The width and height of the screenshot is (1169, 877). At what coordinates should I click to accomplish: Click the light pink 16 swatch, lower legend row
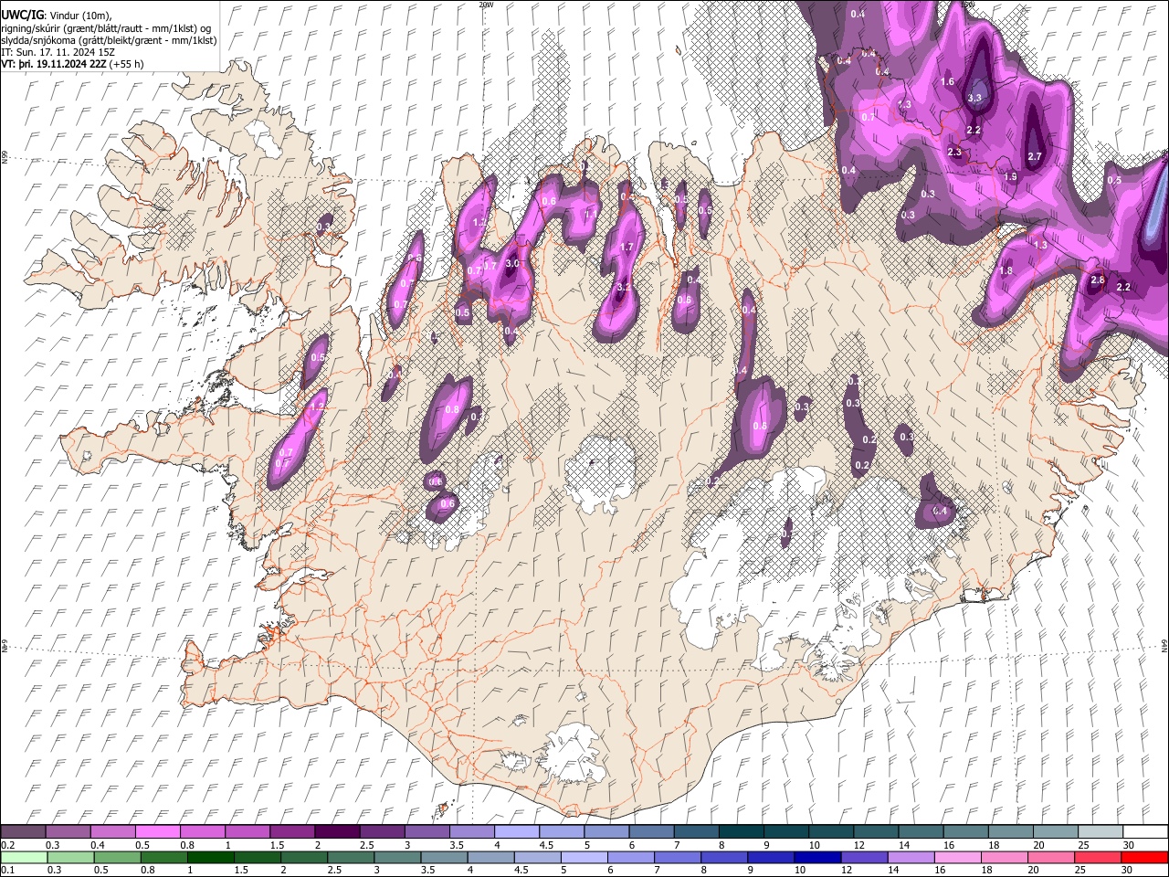pyautogui.click(x=956, y=857)
